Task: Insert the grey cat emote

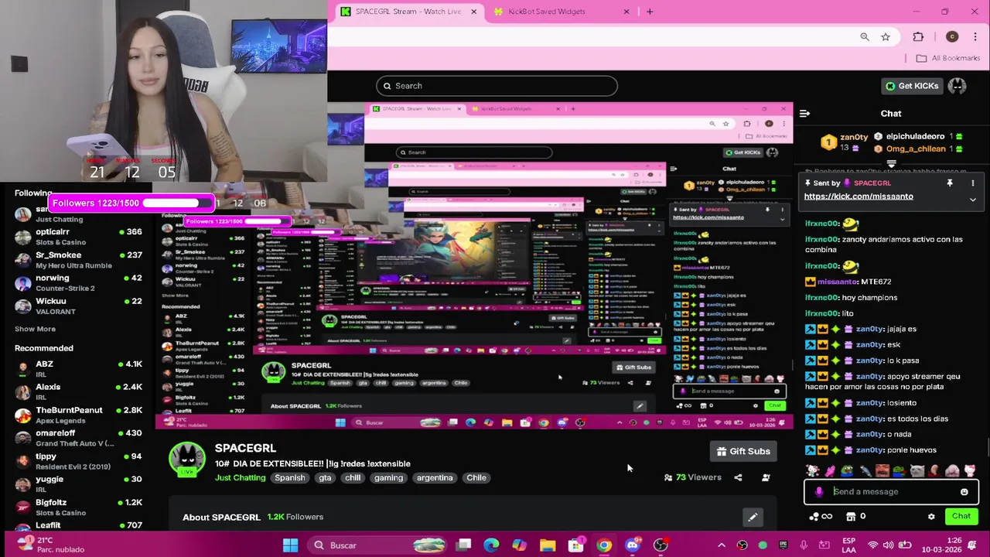Action: [x=917, y=470]
